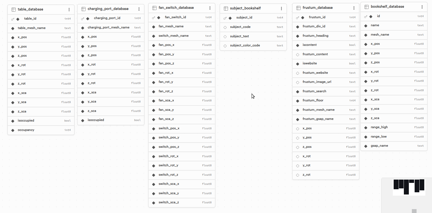Open the table_database three-dot menu
Screen dimensions: 432x213
[69, 9]
